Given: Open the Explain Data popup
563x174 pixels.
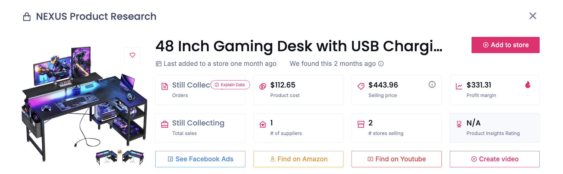Looking at the screenshot, I should coord(230,85).
